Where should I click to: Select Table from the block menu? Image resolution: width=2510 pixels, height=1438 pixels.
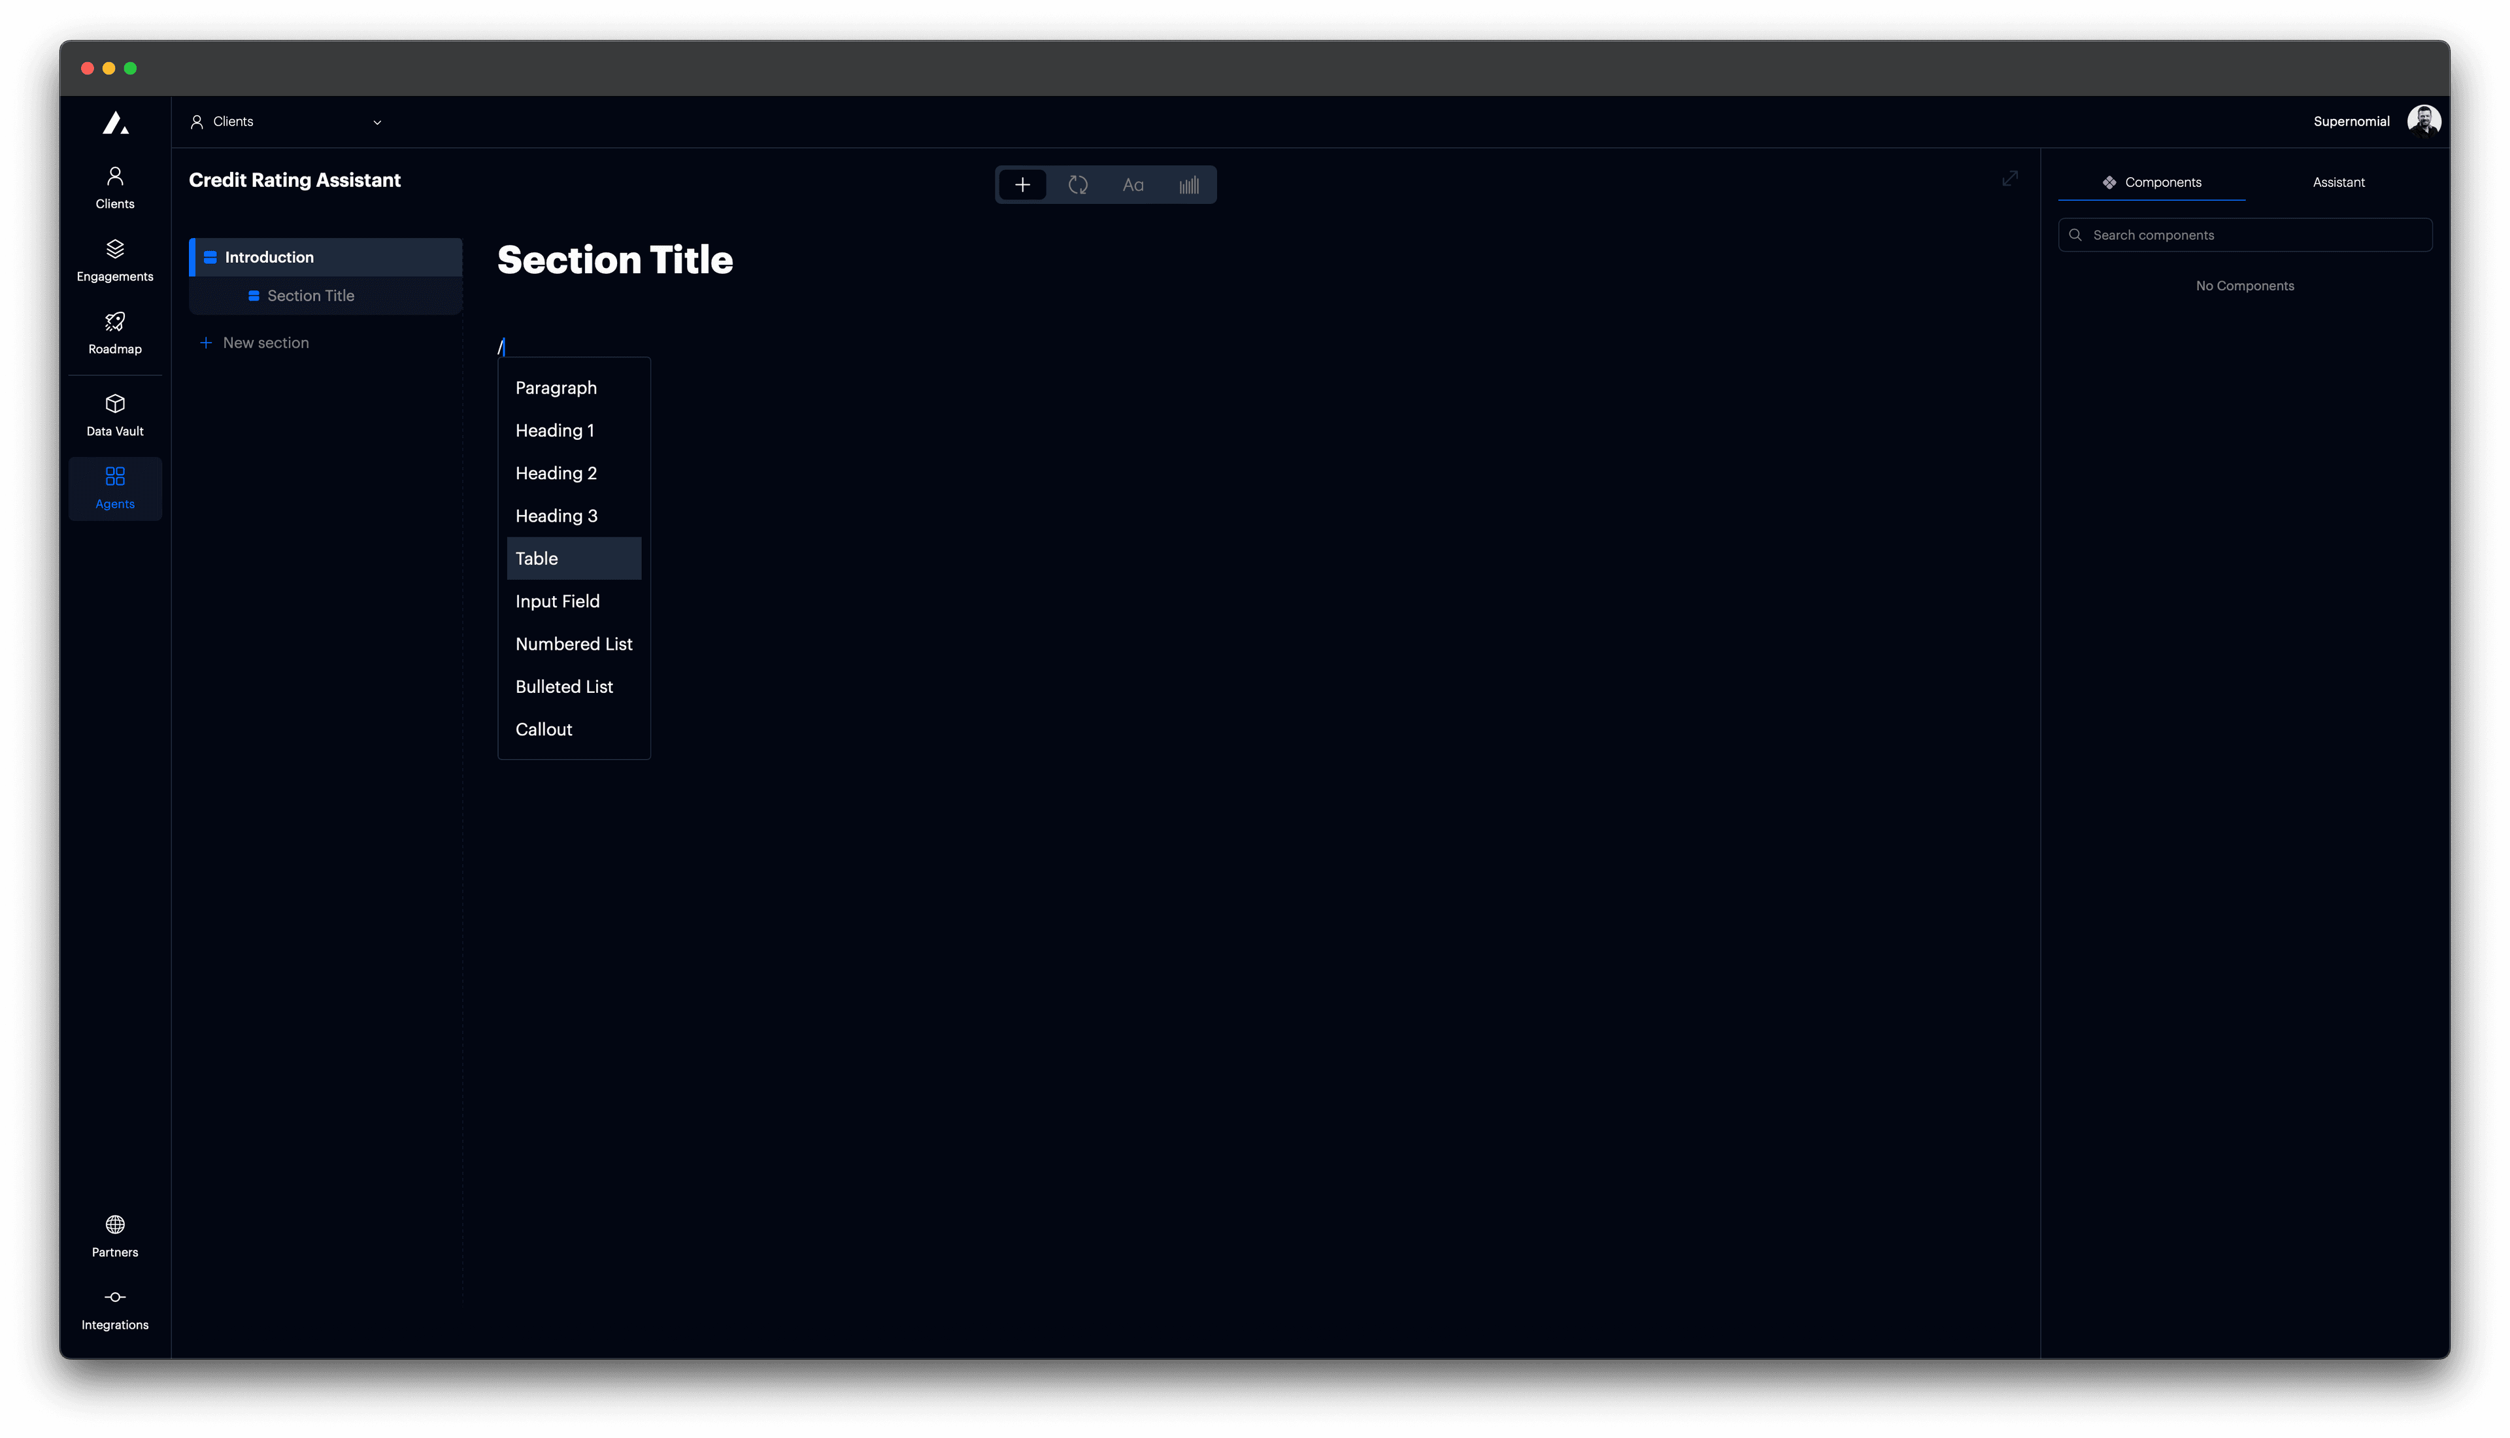coord(573,558)
